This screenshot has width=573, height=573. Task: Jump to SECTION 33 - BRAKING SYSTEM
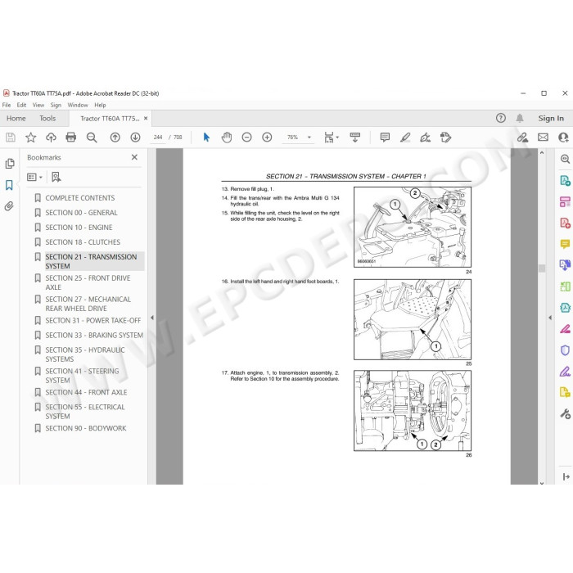pyautogui.click(x=94, y=335)
